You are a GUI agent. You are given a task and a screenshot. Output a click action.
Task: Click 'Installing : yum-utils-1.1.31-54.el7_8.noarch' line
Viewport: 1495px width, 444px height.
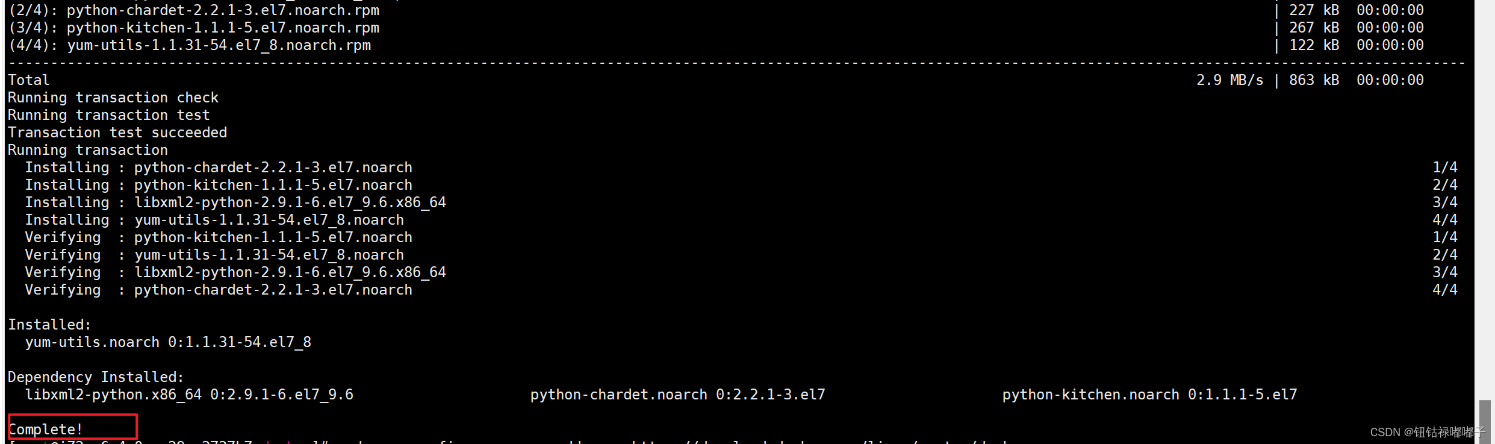[x=214, y=220]
